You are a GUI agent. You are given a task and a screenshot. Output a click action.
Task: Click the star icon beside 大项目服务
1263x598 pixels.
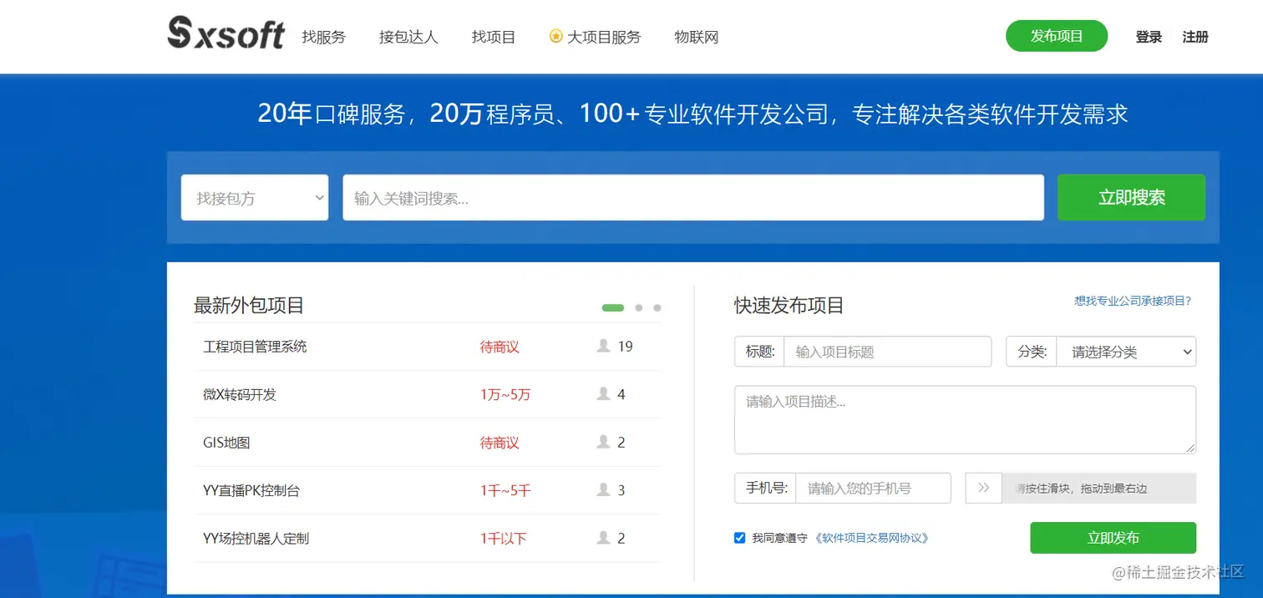pos(555,36)
